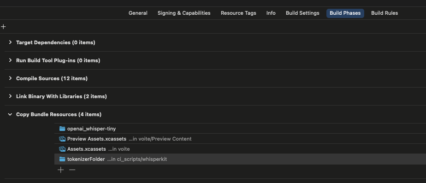Expand Target Dependencies section

tap(10, 42)
